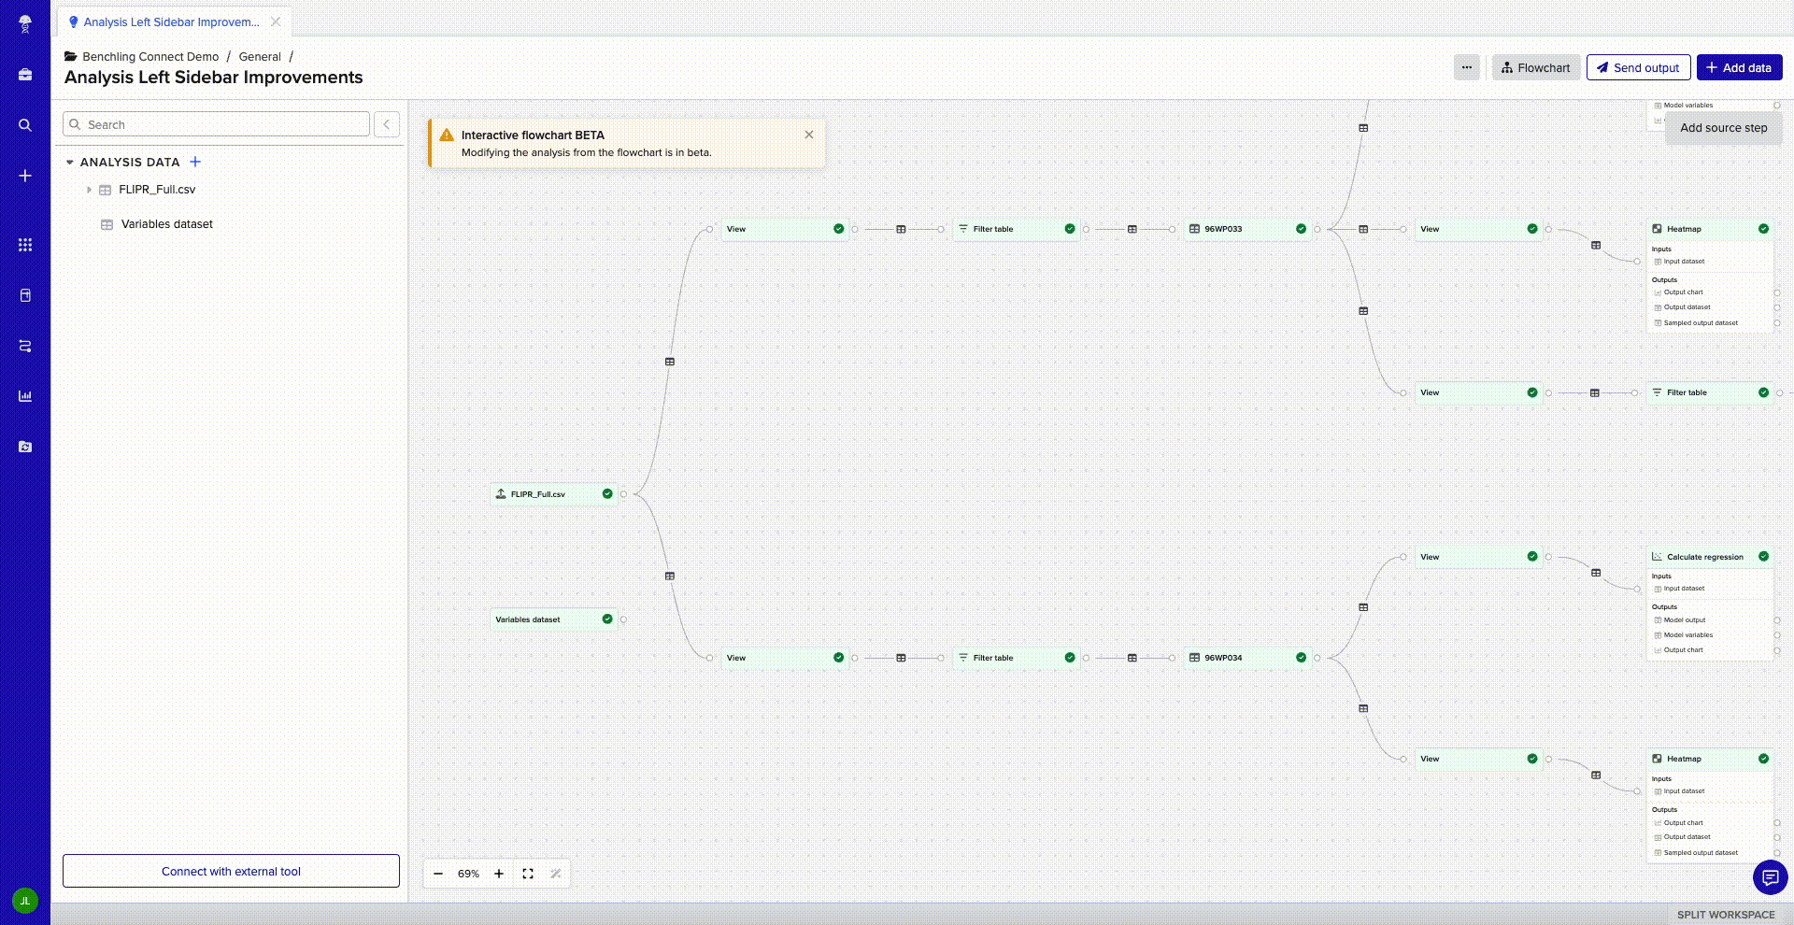Screen dimensions: 1794x925
Task: Activate fullscreen fit icon in zoom controls
Action: (527, 874)
